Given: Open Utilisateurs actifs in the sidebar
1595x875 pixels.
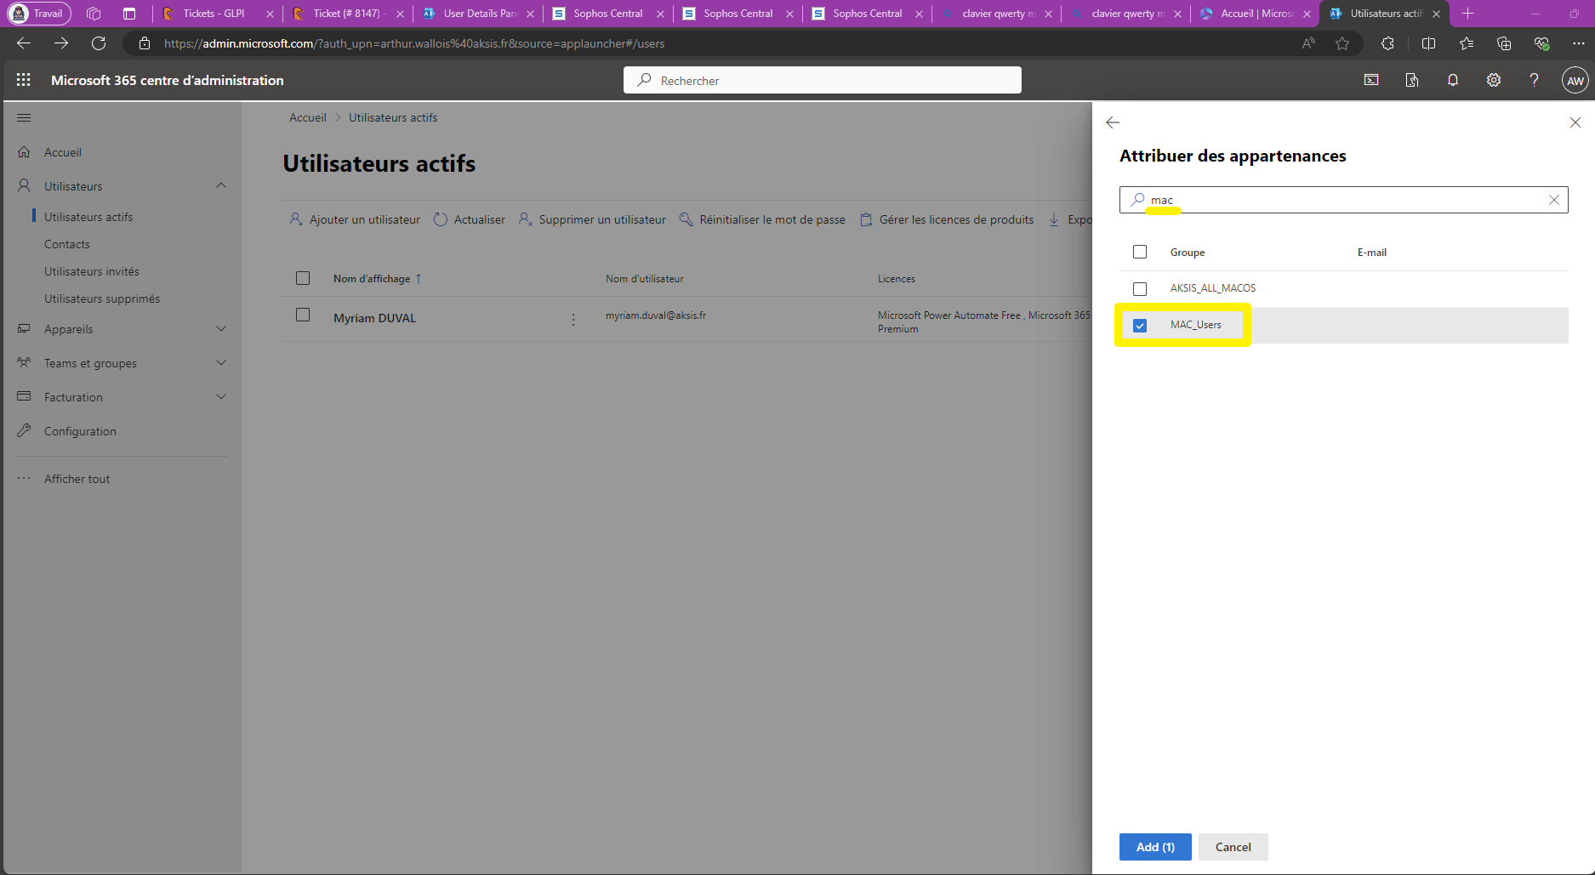Looking at the screenshot, I should (x=88, y=217).
